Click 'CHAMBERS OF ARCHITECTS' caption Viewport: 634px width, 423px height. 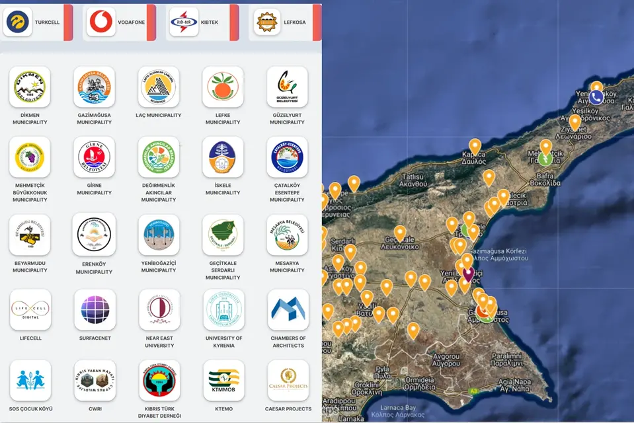(288, 342)
